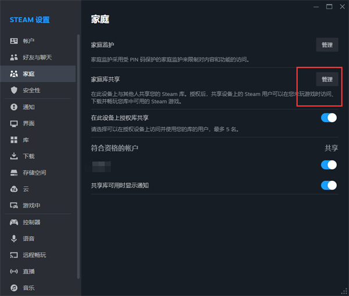
Task: Click the 库 grid icon
Action: [x=14, y=140]
